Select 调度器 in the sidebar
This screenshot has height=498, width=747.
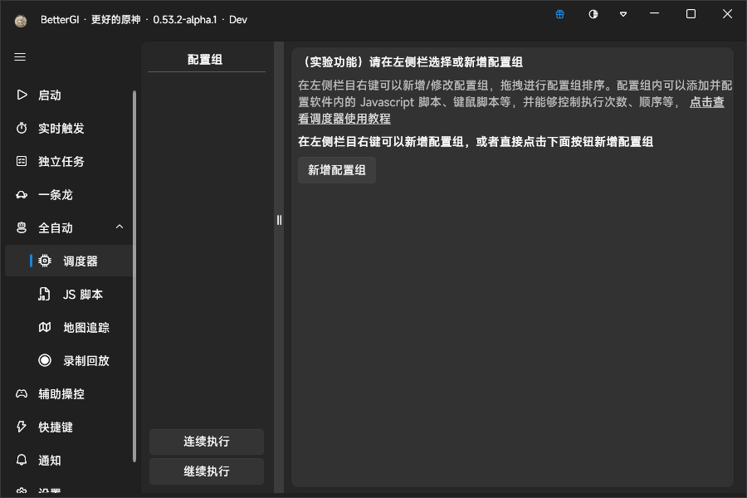pyautogui.click(x=80, y=261)
